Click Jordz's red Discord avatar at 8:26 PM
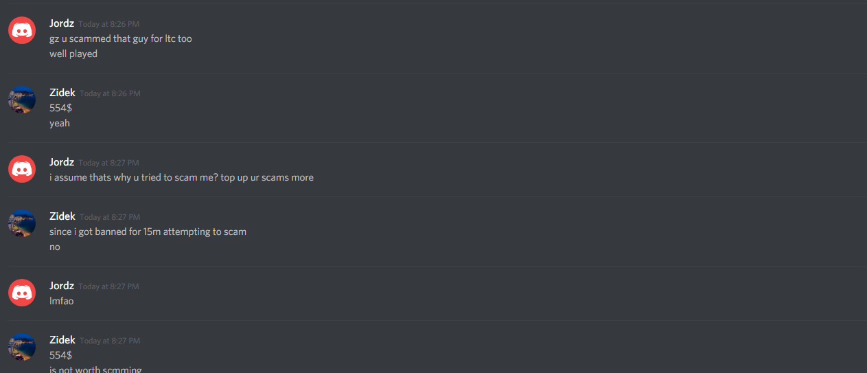Screen dimensions: 867x373 tap(22, 31)
